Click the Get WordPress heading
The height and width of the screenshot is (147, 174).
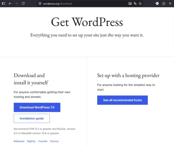pos(87,22)
